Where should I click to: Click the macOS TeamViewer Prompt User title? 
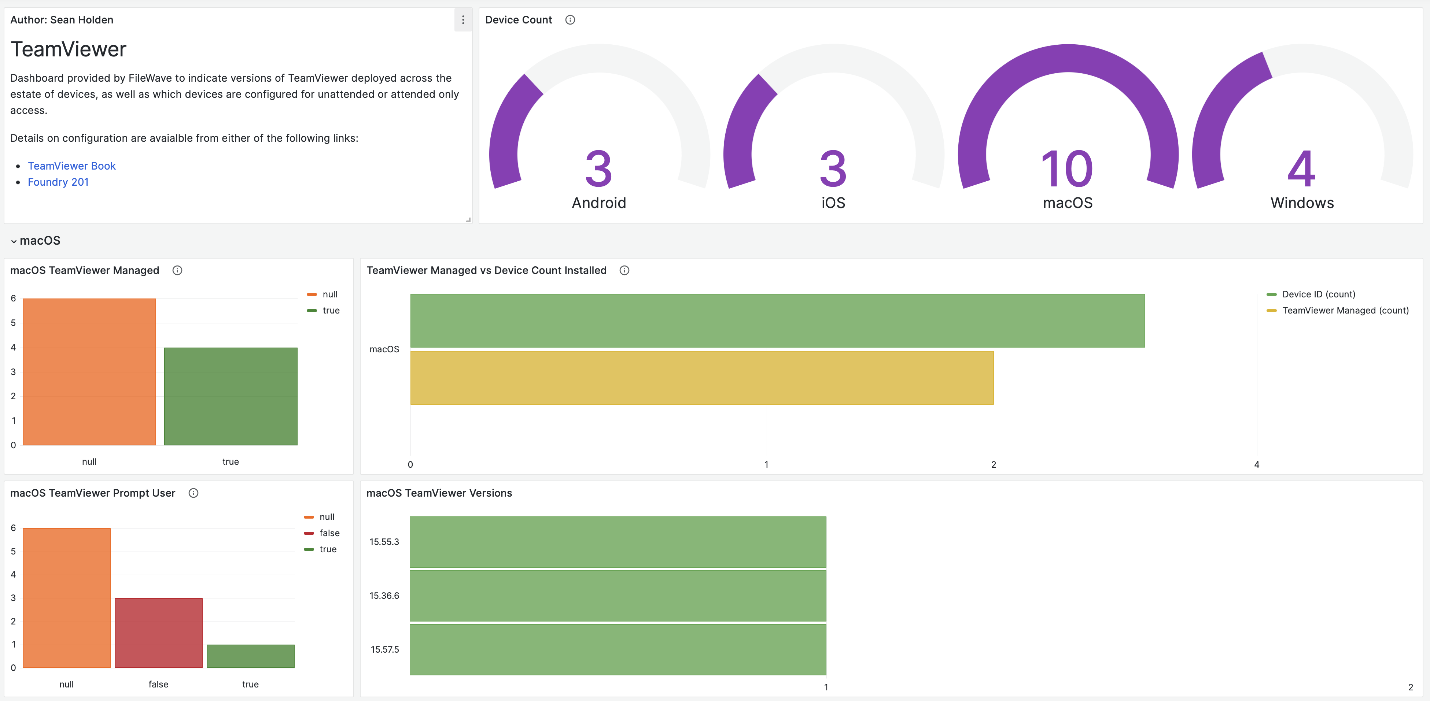pyautogui.click(x=93, y=493)
